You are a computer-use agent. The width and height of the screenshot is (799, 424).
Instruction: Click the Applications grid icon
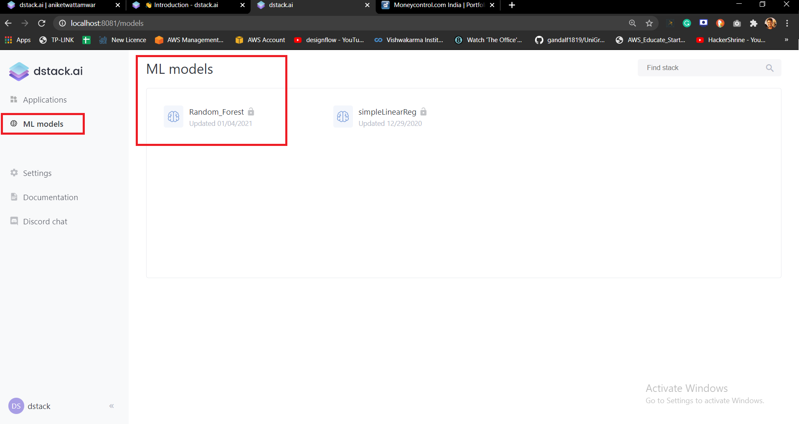tap(14, 99)
